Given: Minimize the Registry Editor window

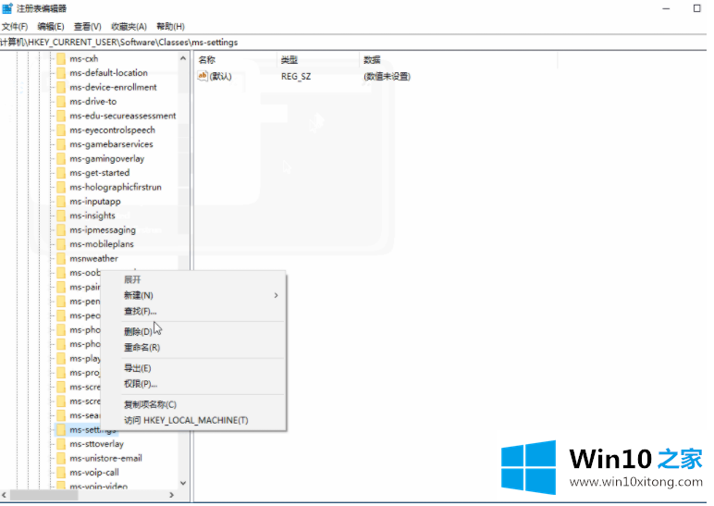Looking at the screenshot, I should [x=666, y=8].
